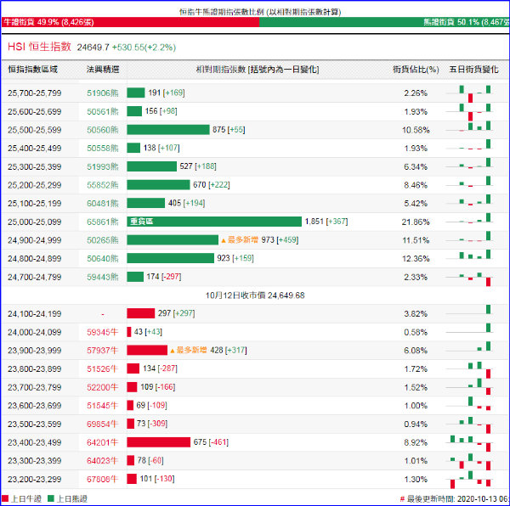510x506 pixels.
Task: Click the five-day chart for 24,800-24,899
Action: point(469,255)
